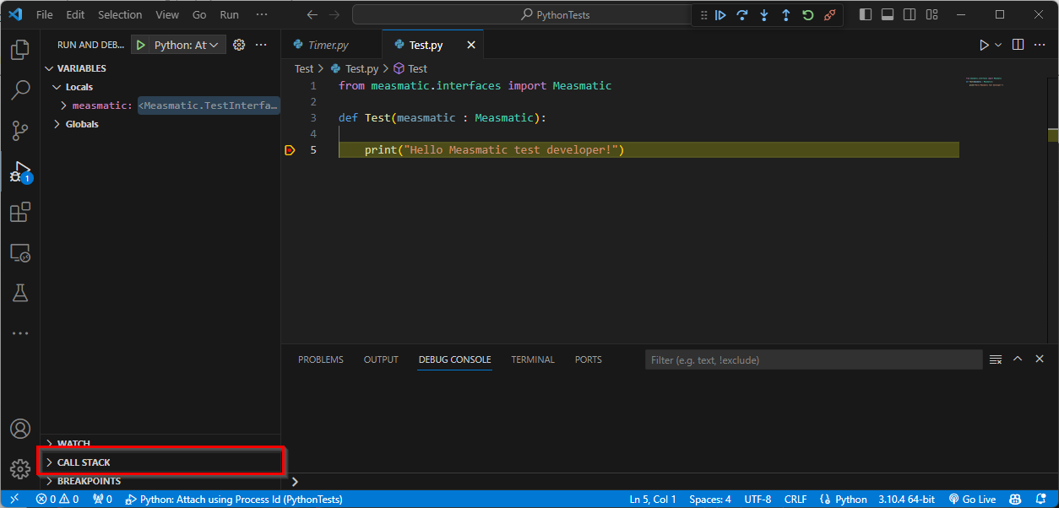
Task: Expand the measmatic variable
Action: [160, 105]
